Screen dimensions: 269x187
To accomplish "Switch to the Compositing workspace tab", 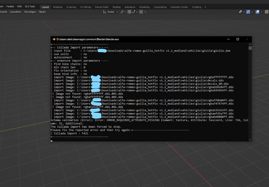I will pos(160,7).
